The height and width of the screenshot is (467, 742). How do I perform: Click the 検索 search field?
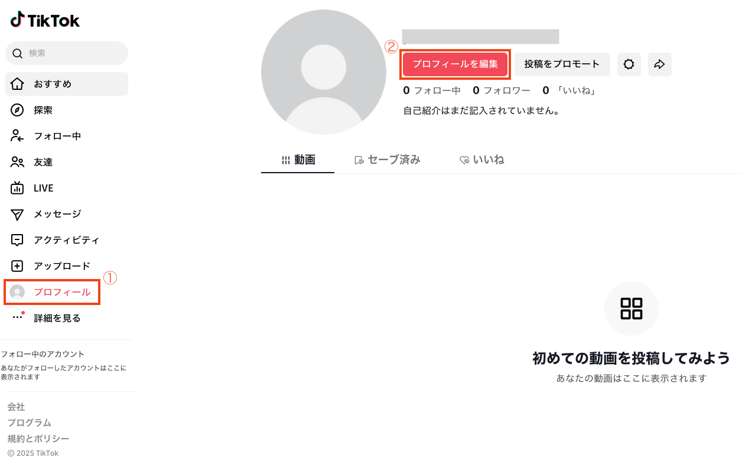[x=67, y=53]
